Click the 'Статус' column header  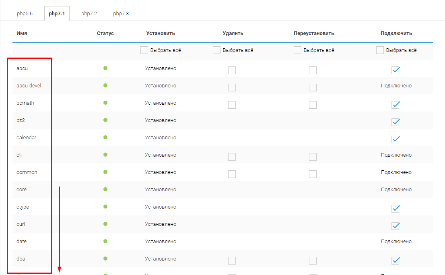click(x=105, y=33)
